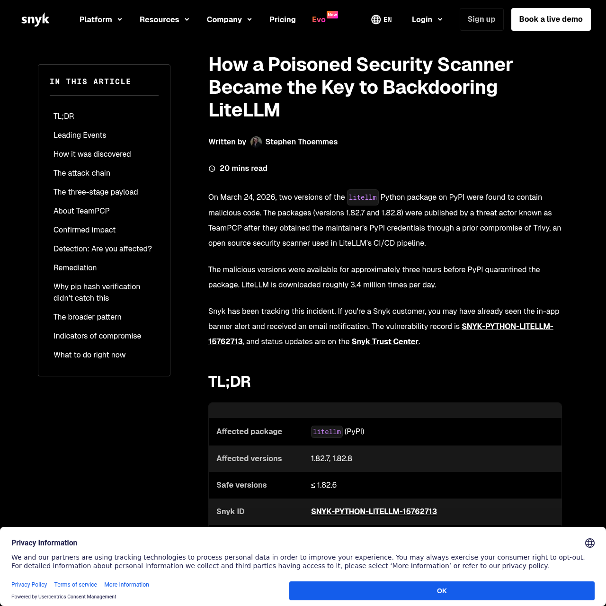View the Privacy Policy
Screen dimensions: 606x606
point(29,585)
